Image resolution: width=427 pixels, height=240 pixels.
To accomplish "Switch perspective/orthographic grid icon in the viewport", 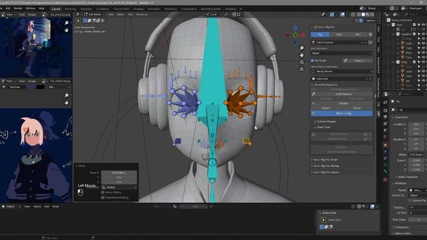I will [x=302, y=69].
